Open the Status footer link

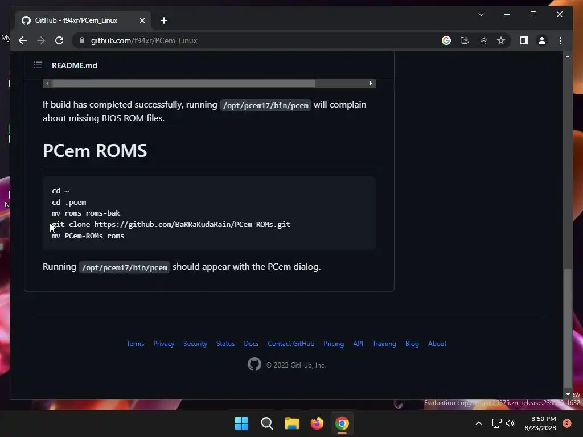coord(225,343)
